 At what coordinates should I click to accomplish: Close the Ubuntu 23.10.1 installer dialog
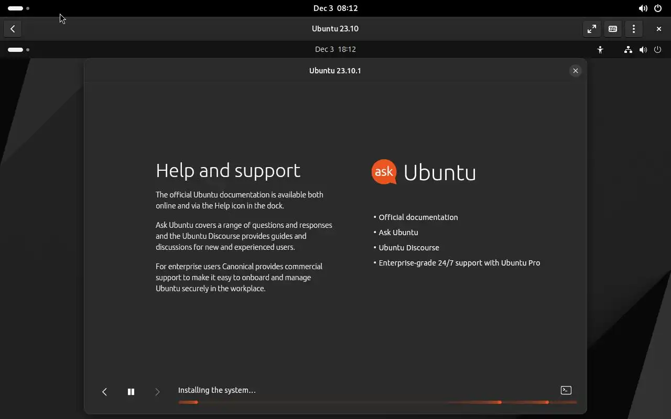(x=576, y=71)
